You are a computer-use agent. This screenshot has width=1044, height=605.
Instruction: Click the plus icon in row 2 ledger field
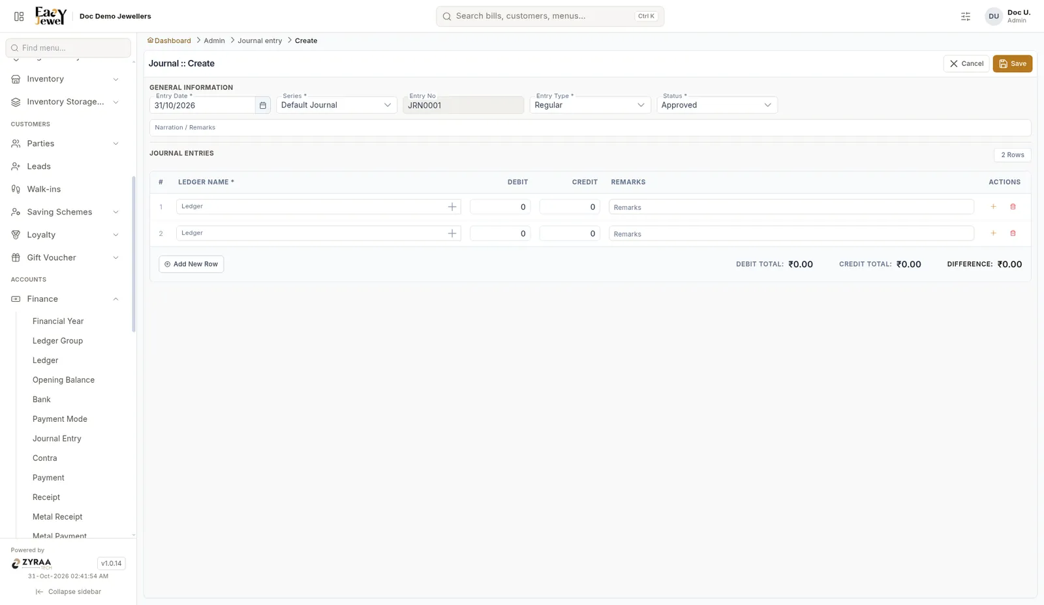pyautogui.click(x=452, y=233)
